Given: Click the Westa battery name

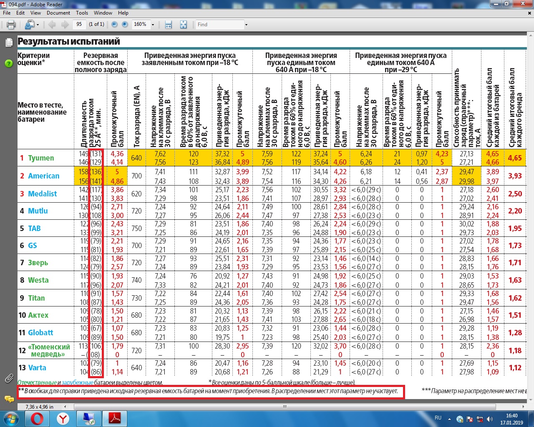Looking at the screenshot, I should point(38,280).
